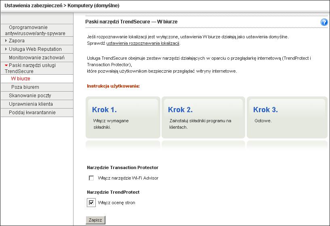This screenshot has width=330, height=226.
Task: Open the blue help question mark icon
Action: pos(324,22)
